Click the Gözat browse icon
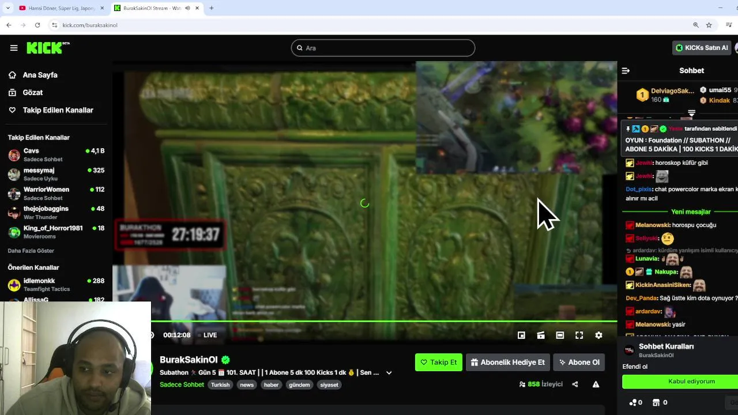This screenshot has height=415, width=738. pyautogui.click(x=12, y=92)
